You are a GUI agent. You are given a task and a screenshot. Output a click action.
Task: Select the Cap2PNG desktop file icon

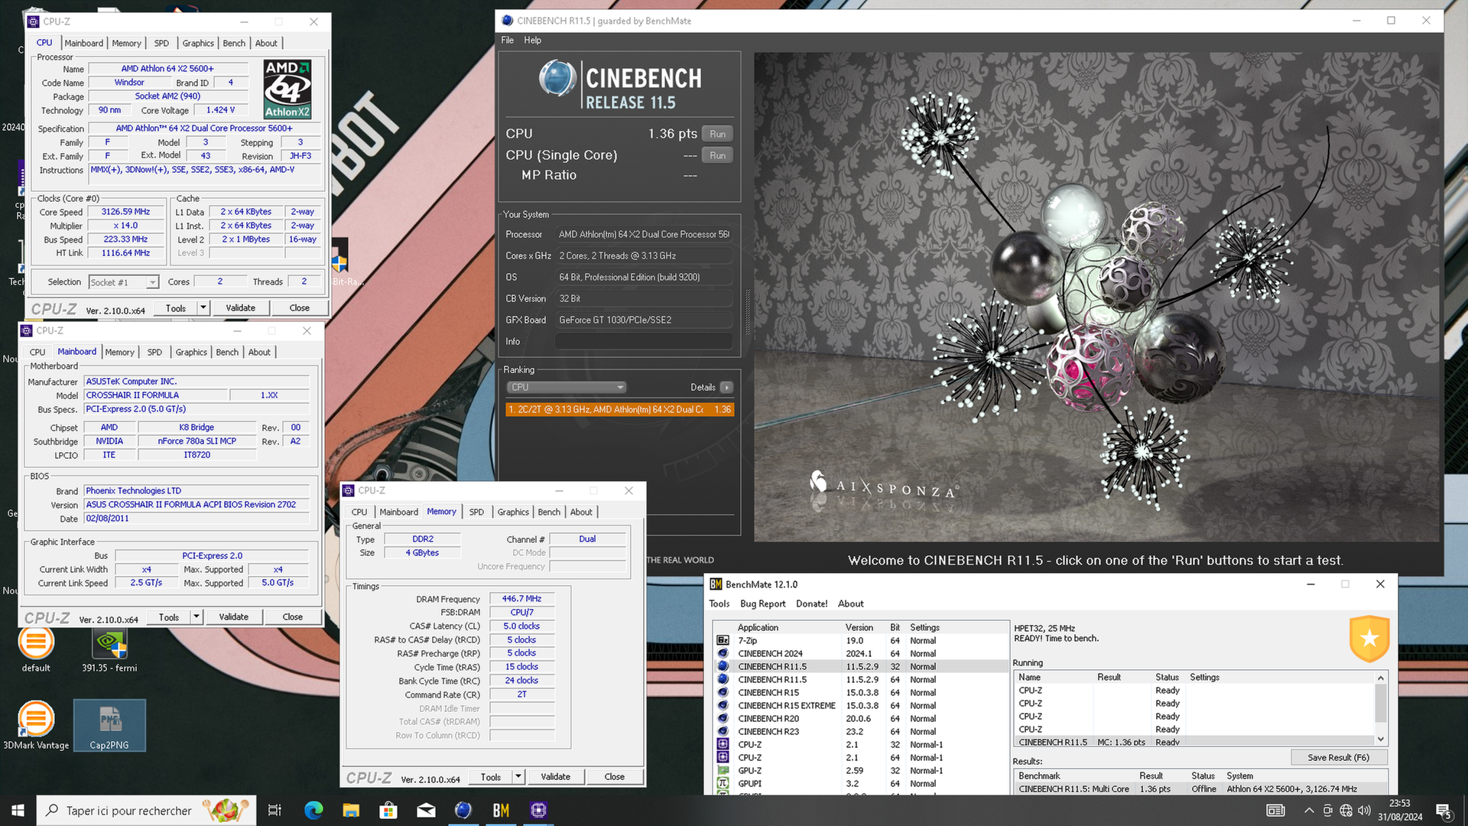(109, 725)
